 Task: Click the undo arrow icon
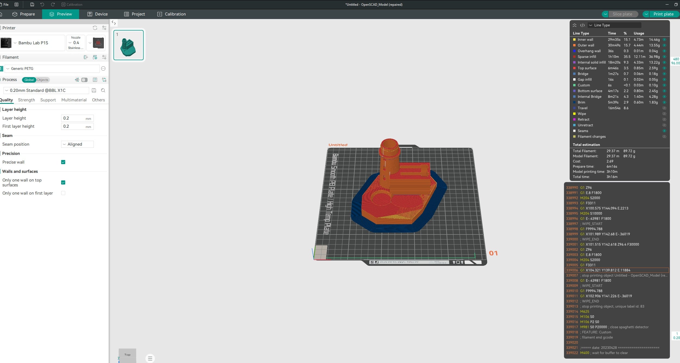pyautogui.click(x=42, y=4)
